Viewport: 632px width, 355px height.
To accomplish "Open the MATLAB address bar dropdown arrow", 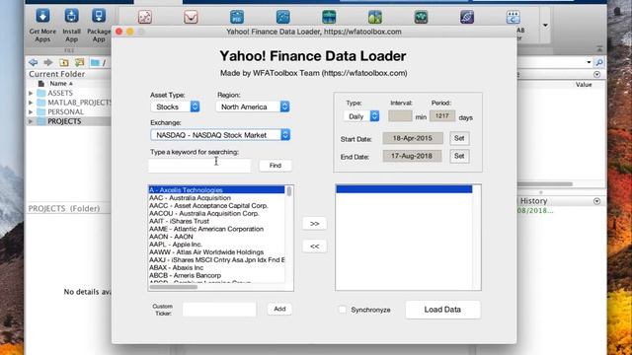I will pos(589,62).
